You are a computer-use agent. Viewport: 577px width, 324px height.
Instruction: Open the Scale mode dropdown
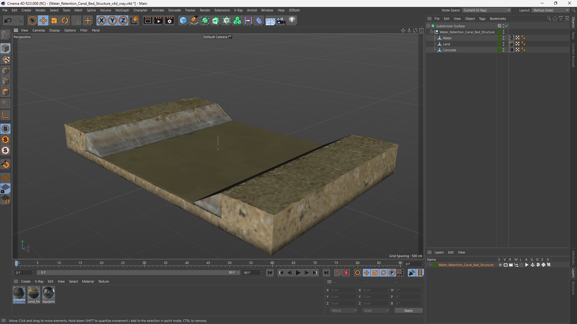376,310
